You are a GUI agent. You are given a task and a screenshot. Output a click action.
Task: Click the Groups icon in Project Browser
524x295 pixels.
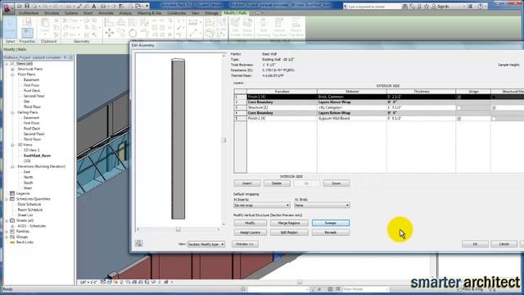click(12, 237)
